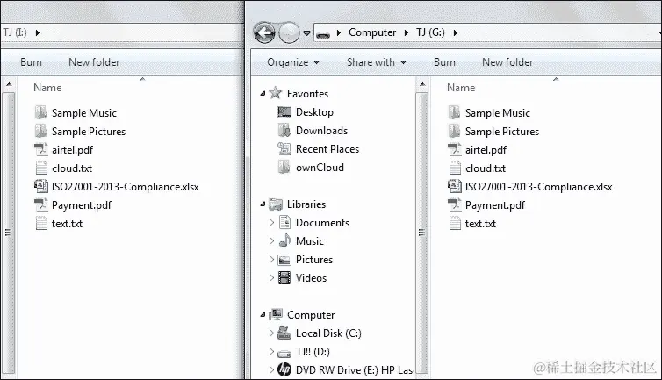Open Recent Places in Favorites
The width and height of the screenshot is (662, 380).
click(327, 149)
